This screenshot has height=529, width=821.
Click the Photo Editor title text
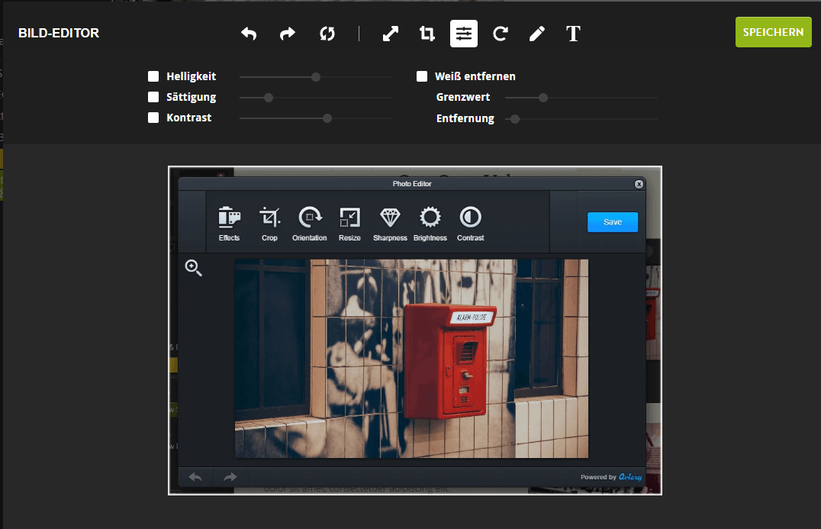pos(412,184)
